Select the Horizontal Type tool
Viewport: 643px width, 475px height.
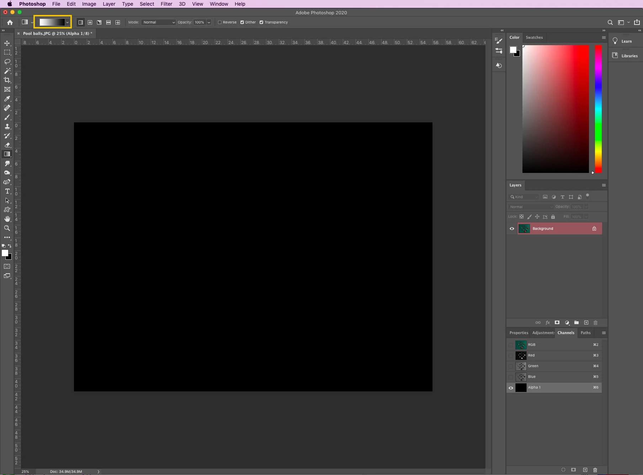[7, 191]
